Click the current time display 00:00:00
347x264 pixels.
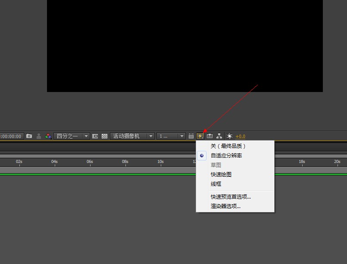(x=12, y=136)
